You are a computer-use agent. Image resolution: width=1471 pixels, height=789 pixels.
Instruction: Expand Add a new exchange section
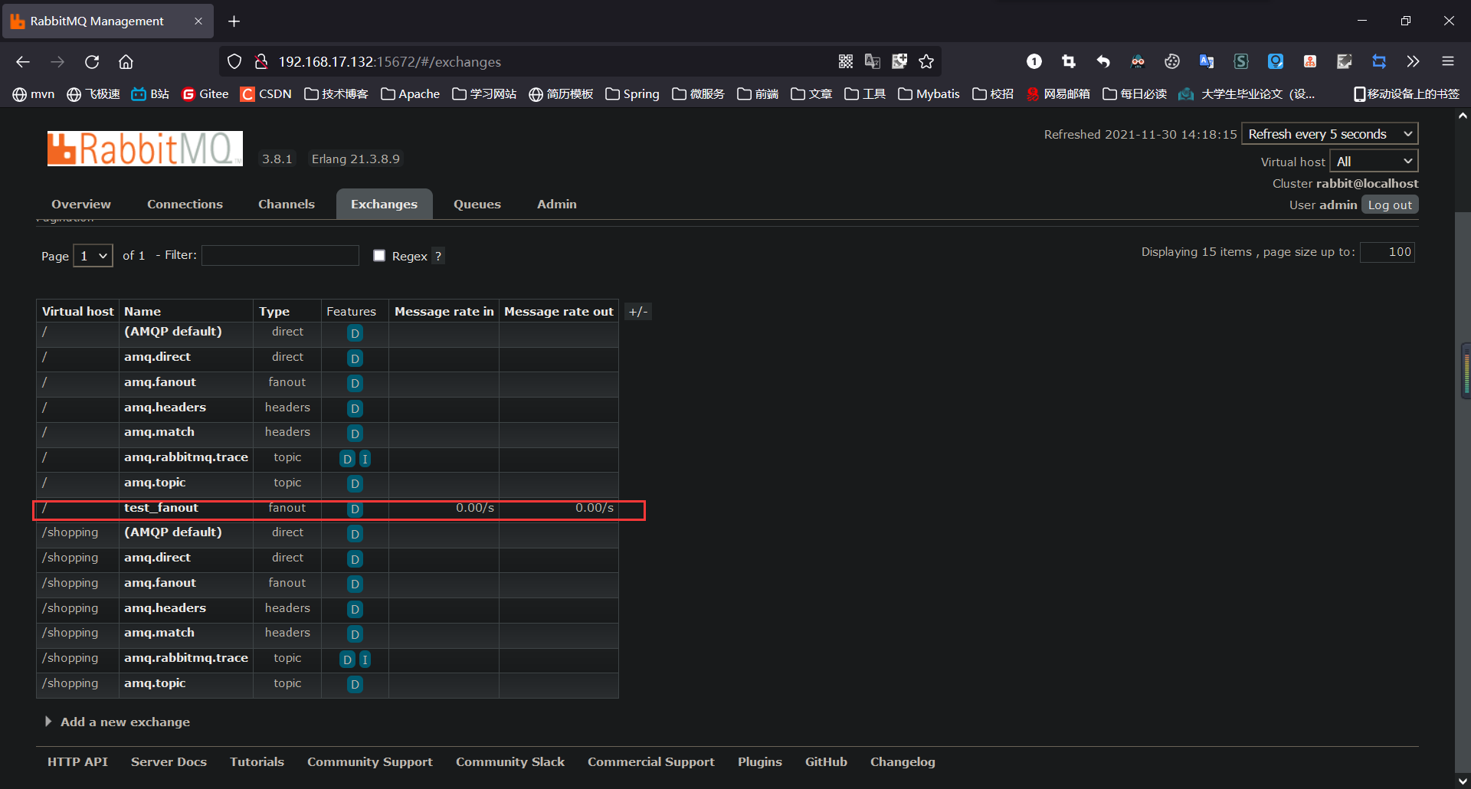[117, 722]
